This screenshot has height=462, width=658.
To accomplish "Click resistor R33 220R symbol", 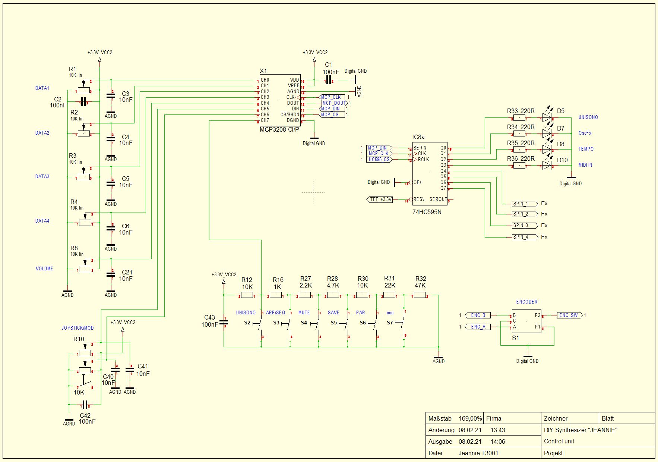I will pyautogui.click(x=519, y=118).
